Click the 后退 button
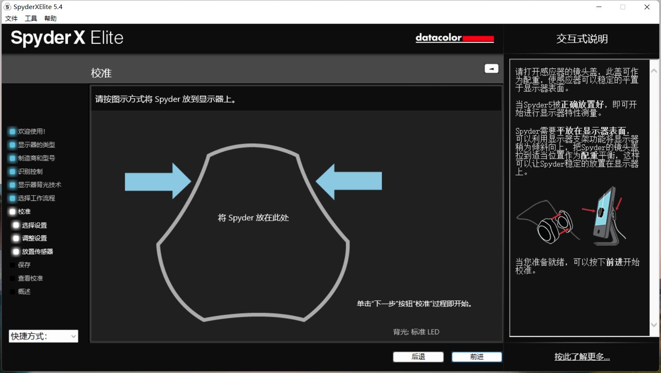The height and width of the screenshot is (373, 661). (418, 357)
